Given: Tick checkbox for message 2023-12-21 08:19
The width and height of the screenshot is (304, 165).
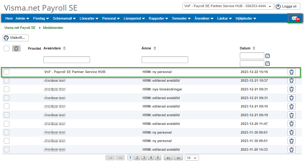Looking at the screenshot, I should click(7, 115).
